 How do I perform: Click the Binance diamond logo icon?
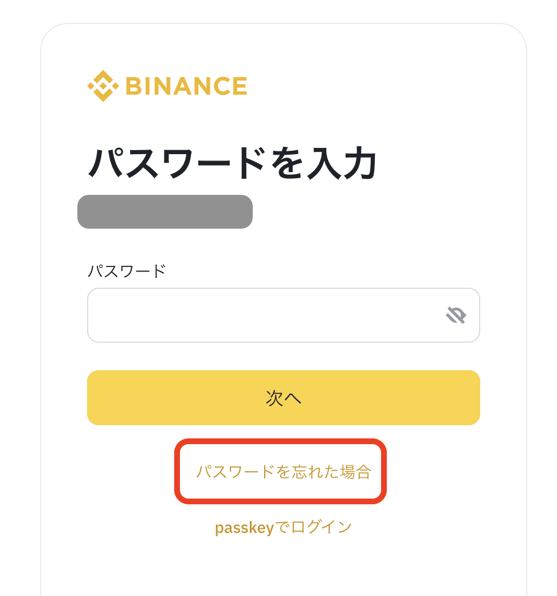coord(103,86)
